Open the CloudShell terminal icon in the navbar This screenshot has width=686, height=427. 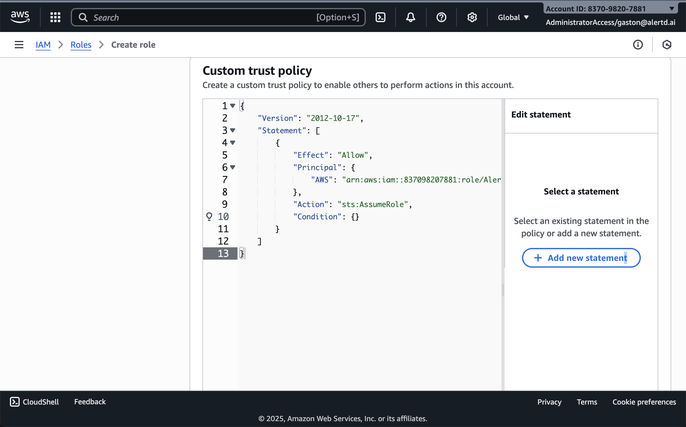pos(380,17)
